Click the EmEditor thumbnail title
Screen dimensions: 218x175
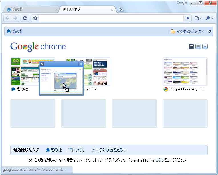coord(90,89)
